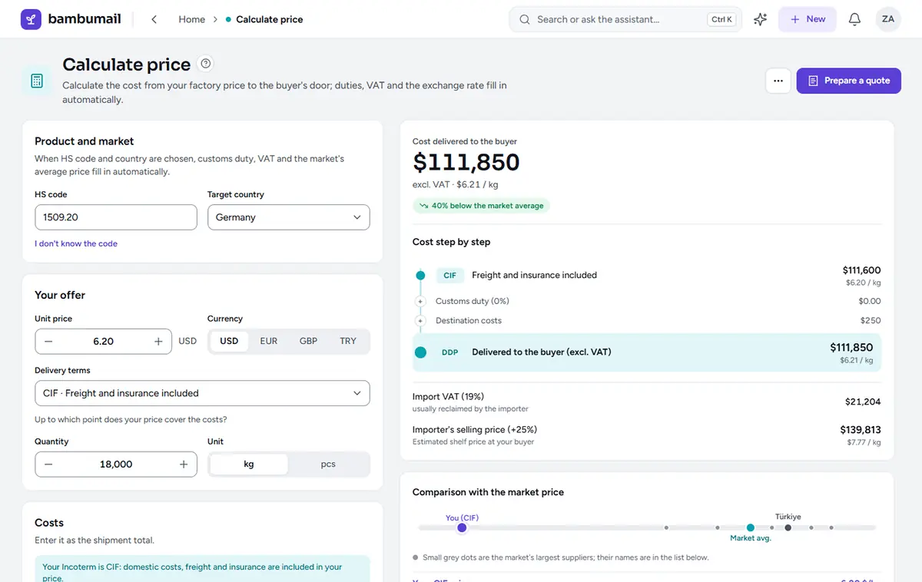Click the quantity value 18,000

[116, 465]
